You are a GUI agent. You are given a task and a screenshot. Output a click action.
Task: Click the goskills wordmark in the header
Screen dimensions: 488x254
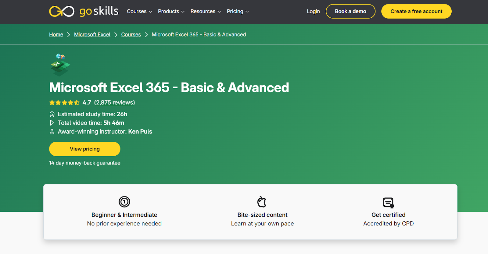coord(99,11)
